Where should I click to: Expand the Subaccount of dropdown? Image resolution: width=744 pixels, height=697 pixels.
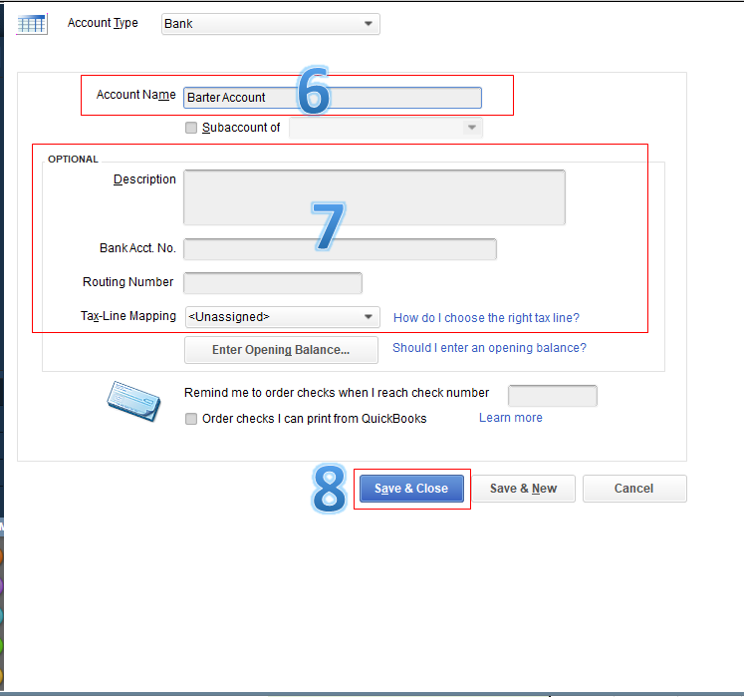click(385, 128)
